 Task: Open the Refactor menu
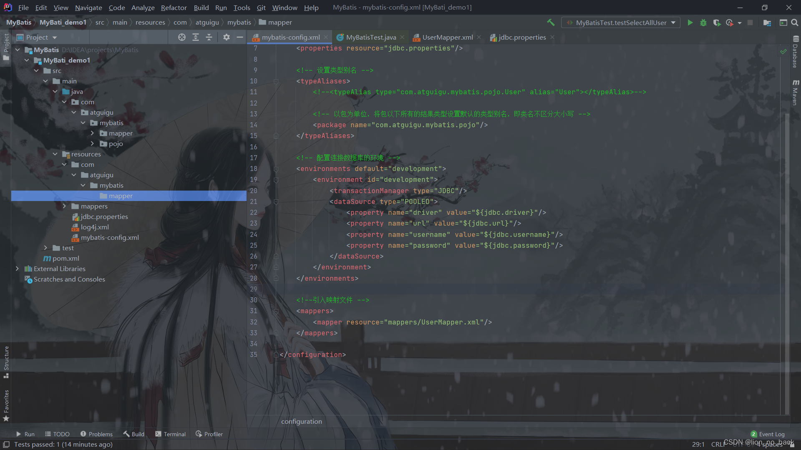[174, 8]
